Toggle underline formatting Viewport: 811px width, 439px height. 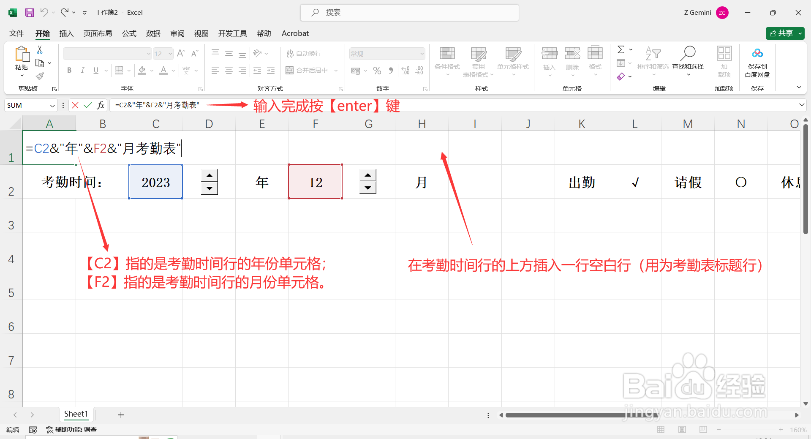(x=95, y=71)
